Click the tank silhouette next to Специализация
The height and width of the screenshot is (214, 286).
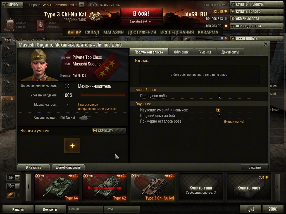click(85, 117)
